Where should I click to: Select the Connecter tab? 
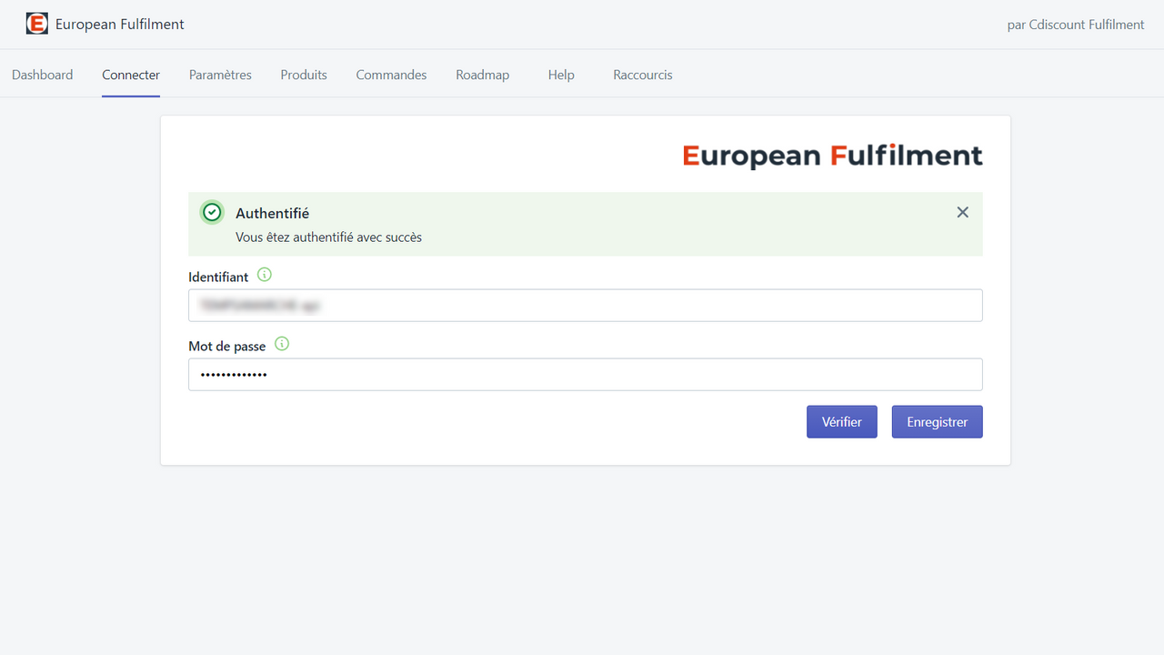[x=131, y=75]
